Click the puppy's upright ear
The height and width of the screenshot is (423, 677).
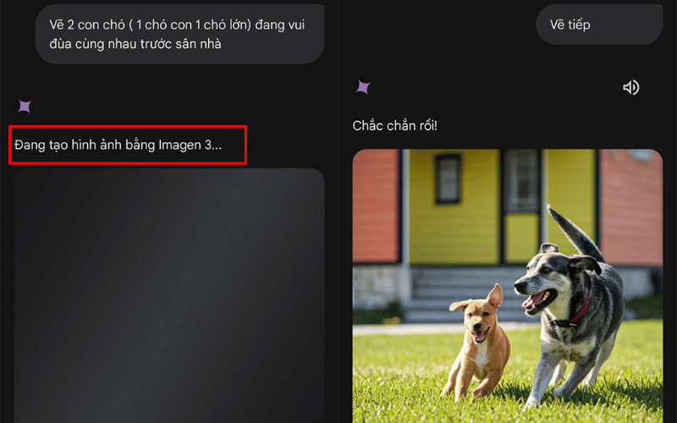point(495,295)
